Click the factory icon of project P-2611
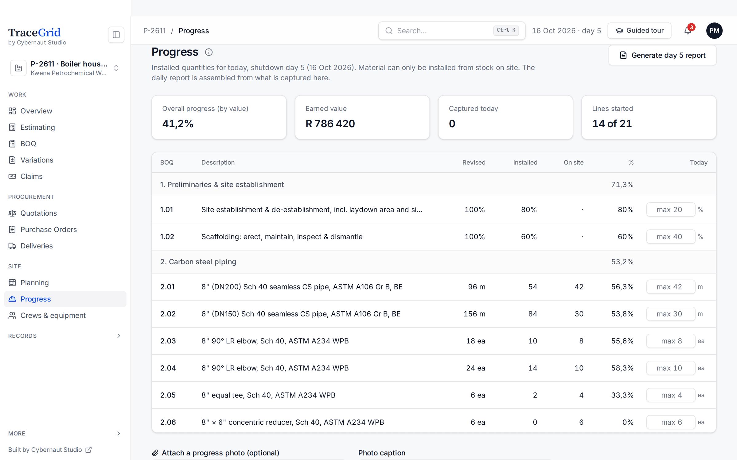Viewport: 737px width, 460px height. tap(18, 68)
